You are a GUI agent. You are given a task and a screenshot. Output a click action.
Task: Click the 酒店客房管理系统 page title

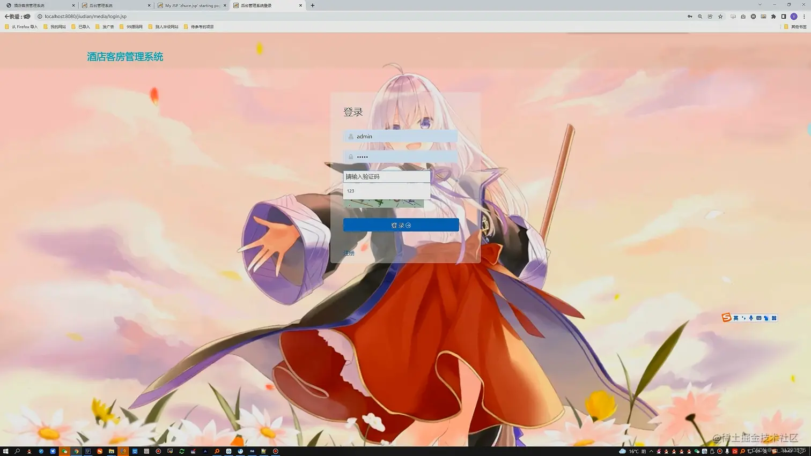(x=125, y=57)
